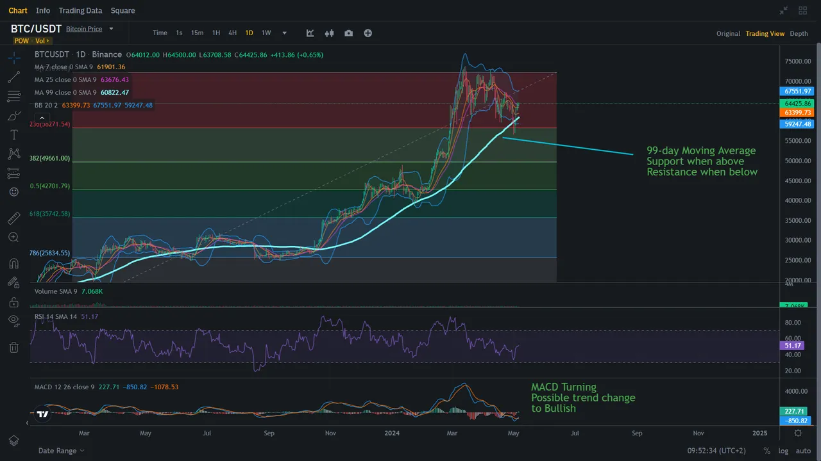Open the technical indicators icon
The height and width of the screenshot is (461, 821).
(310, 33)
